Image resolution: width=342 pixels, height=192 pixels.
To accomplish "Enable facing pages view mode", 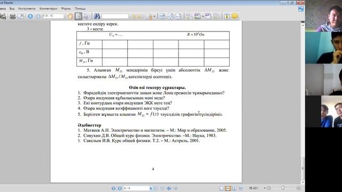I will pos(234,188).
